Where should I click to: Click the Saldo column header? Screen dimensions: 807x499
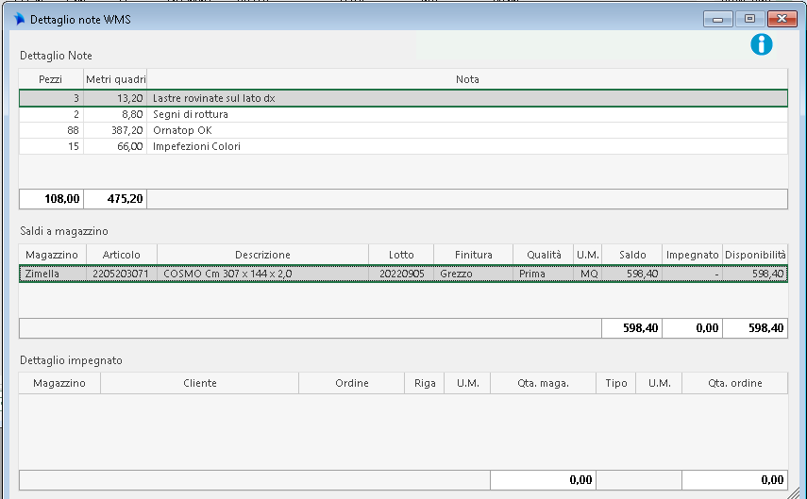click(632, 255)
